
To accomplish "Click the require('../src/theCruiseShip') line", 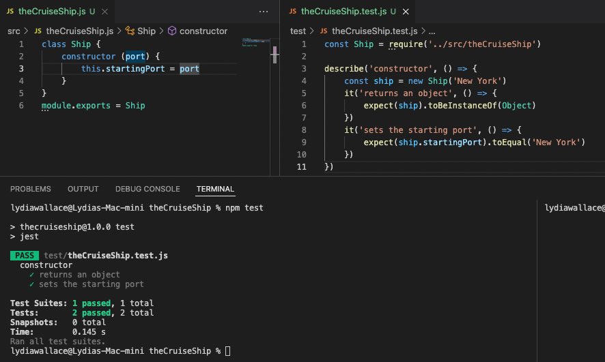I will pos(432,44).
